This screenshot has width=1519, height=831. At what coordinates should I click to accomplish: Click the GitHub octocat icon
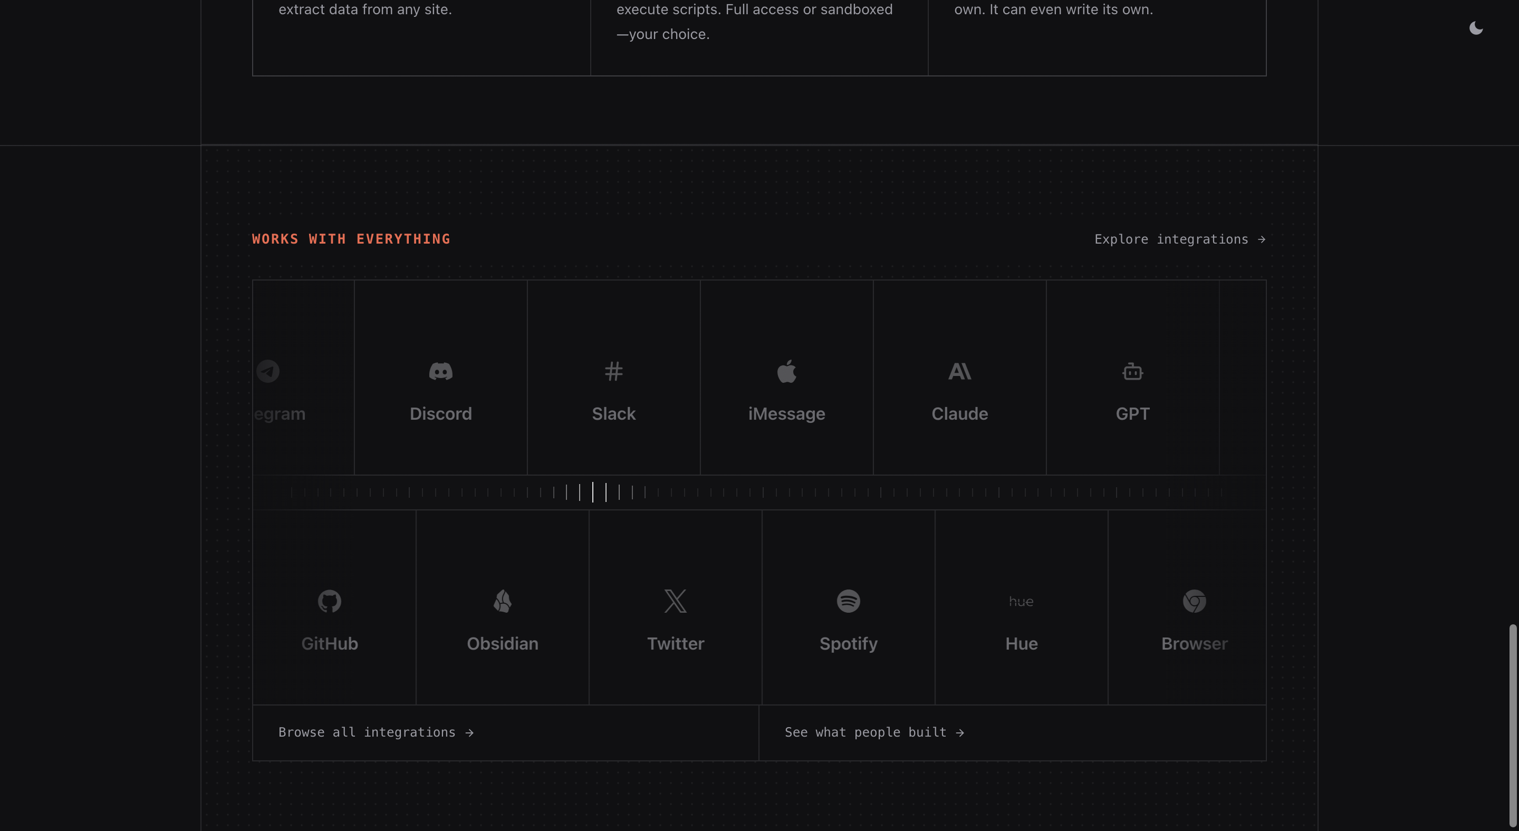coord(330,601)
